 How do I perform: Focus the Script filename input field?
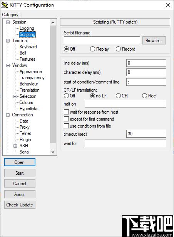[102, 40]
